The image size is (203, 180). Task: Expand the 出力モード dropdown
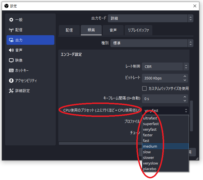(151, 18)
